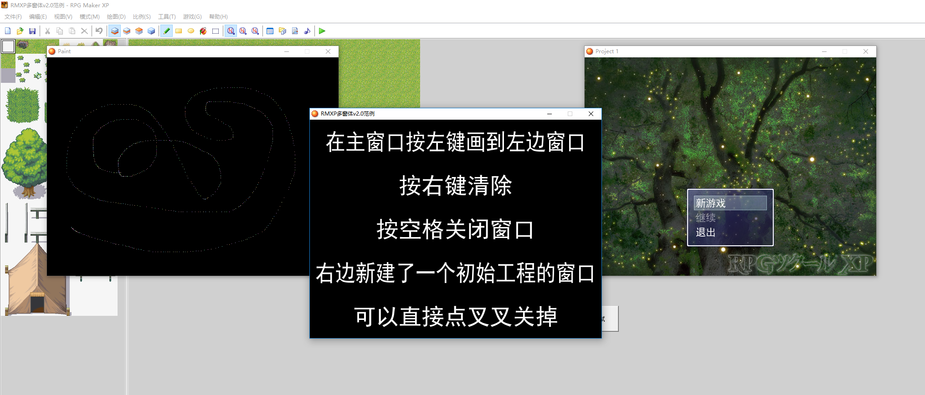Open the Database icon in the toolbar

270,31
